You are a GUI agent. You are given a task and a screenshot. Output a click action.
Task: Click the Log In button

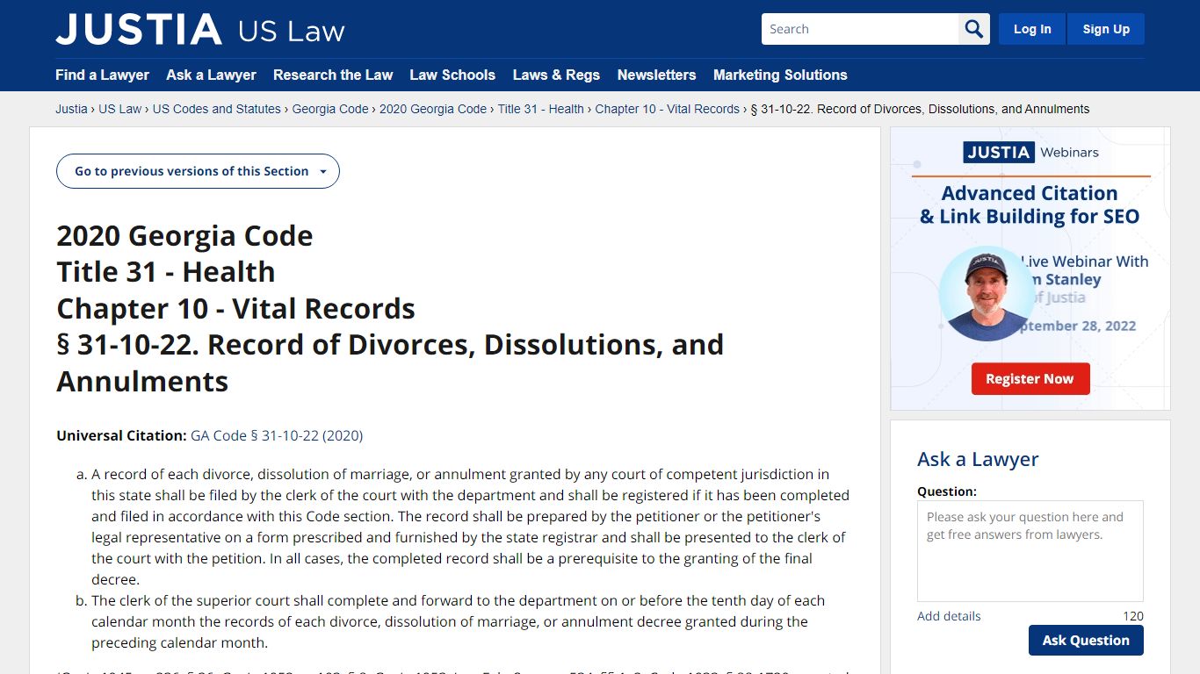click(x=1032, y=29)
